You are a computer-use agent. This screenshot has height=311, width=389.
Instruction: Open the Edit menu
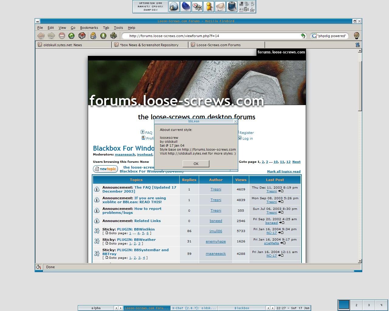tap(51, 28)
